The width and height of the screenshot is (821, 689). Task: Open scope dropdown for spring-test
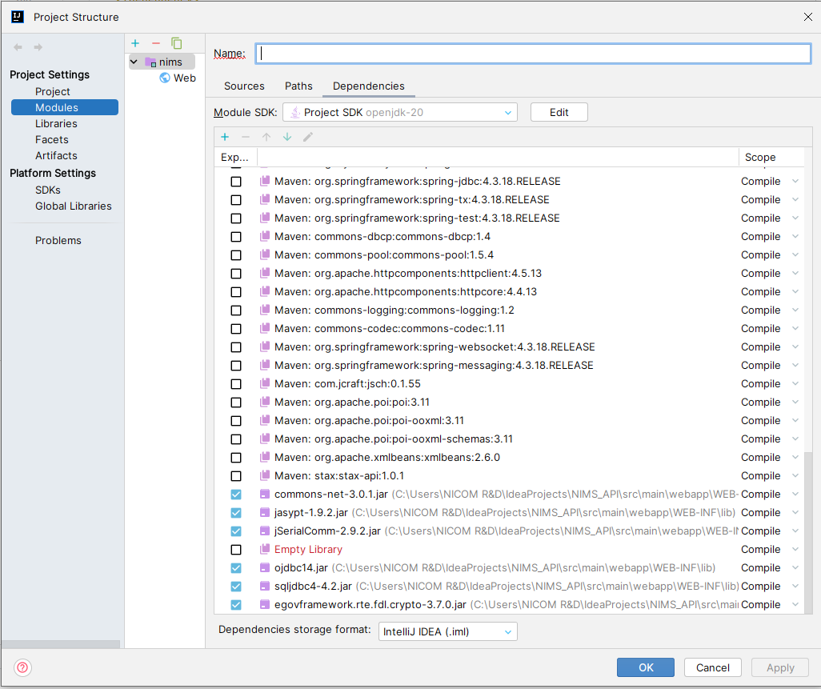tap(795, 218)
